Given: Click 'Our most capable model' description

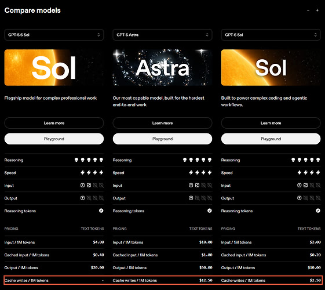Looking at the screenshot, I should [x=159, y=101].
